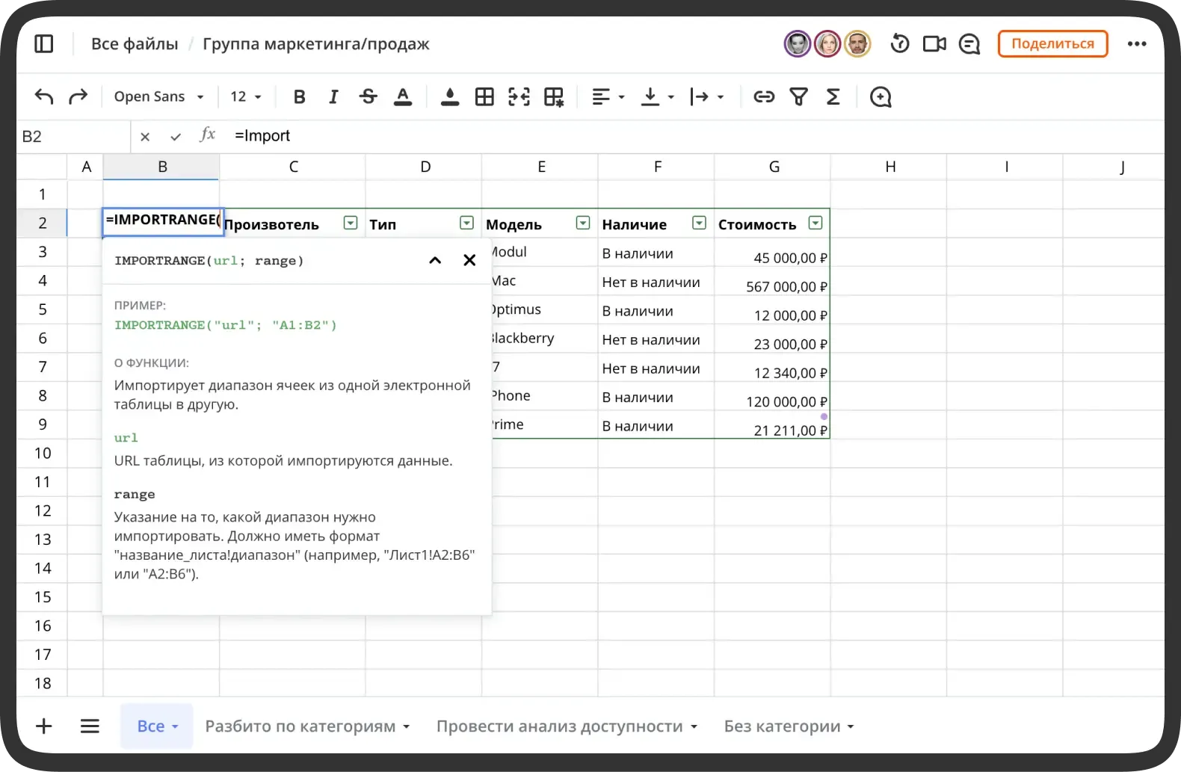Open version history clock icon

tap(900, 44)
